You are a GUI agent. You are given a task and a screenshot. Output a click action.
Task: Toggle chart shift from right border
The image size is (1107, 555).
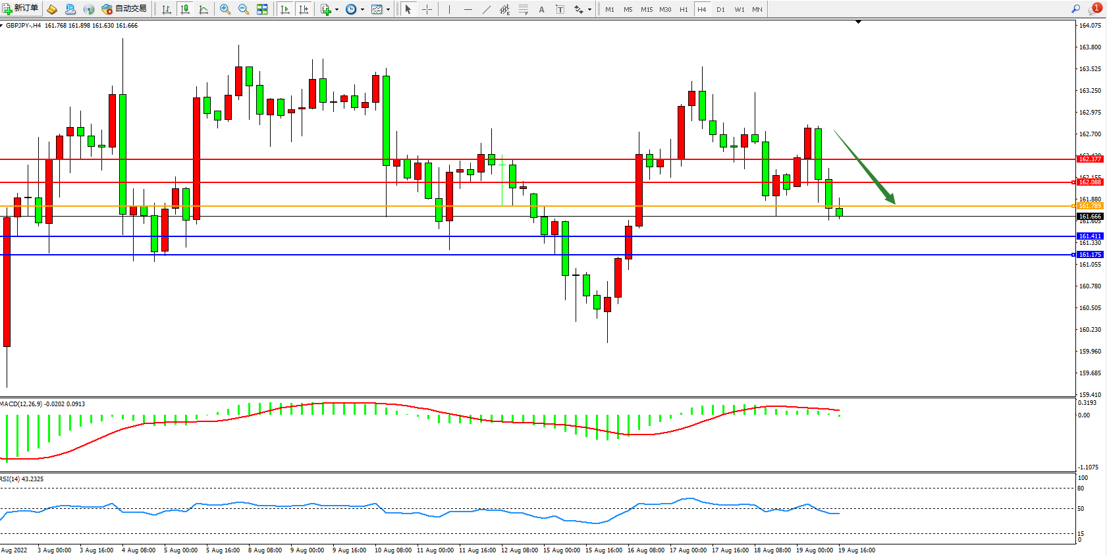(304, 9)
